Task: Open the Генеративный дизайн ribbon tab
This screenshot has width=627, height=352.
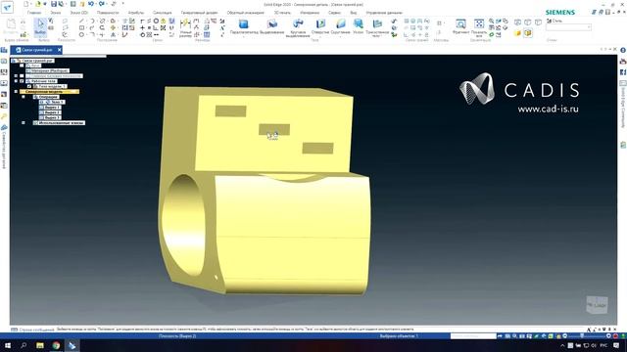Action: pos(199,13)
